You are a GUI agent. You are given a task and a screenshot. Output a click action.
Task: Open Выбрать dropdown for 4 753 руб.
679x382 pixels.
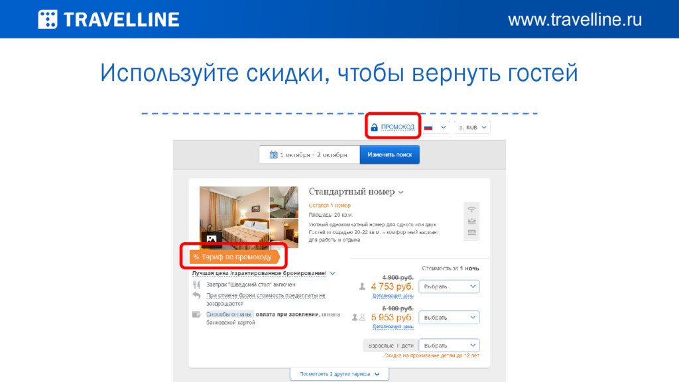tap(449, 286)
